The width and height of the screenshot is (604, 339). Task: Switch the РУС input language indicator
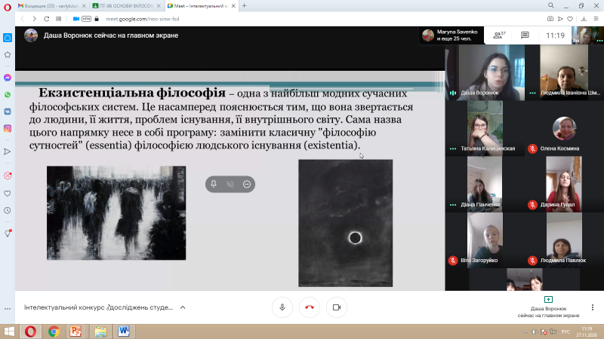(565, 331)
